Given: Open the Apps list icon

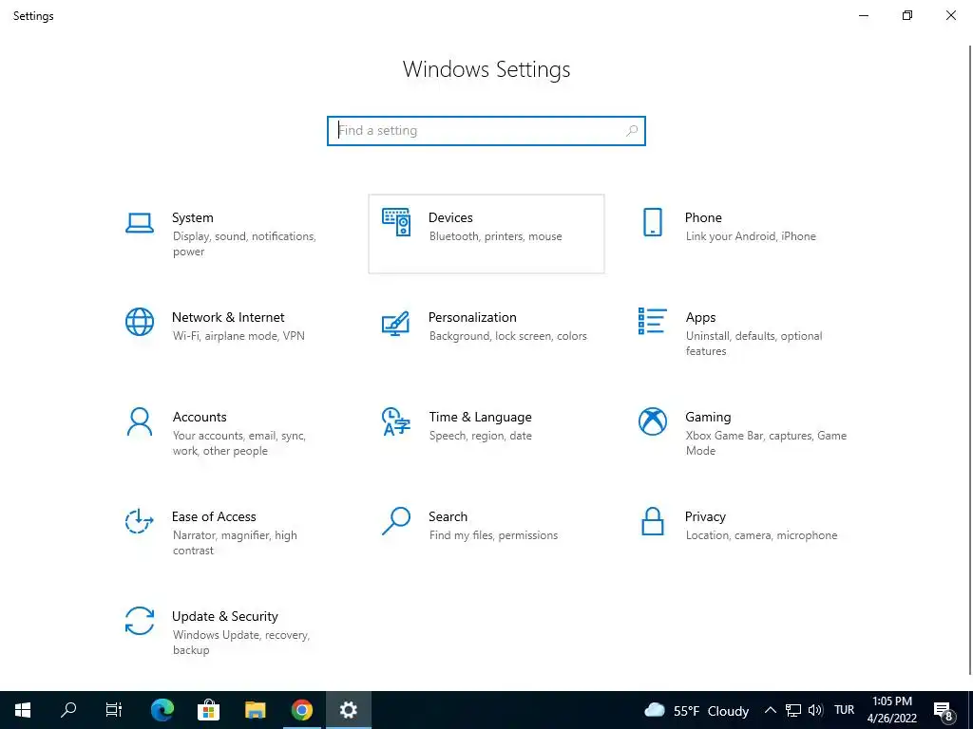Looking at the screenshot, I should click(652, 321).
